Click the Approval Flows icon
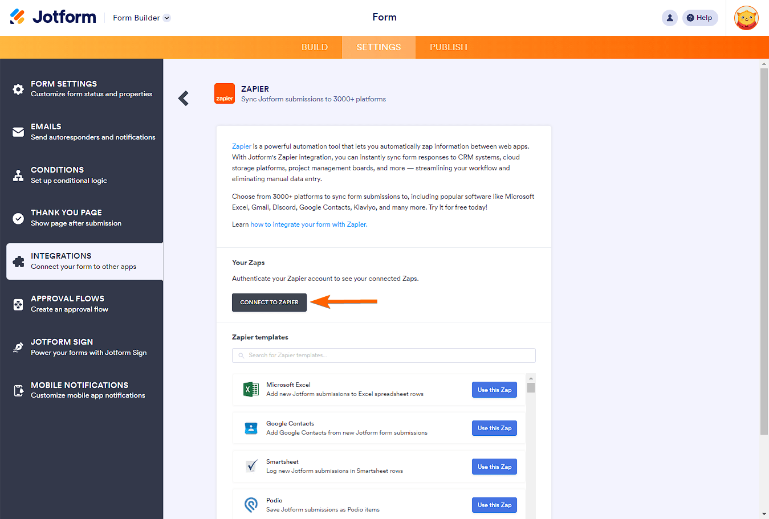Image resolution: width=769 pixels, height=519 pixels. click(x=18, y=304)
